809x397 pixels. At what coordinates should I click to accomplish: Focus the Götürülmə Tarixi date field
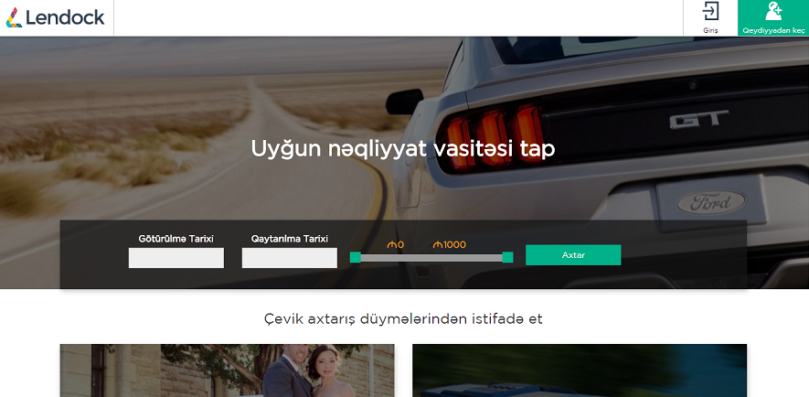[x=176, y=258]
